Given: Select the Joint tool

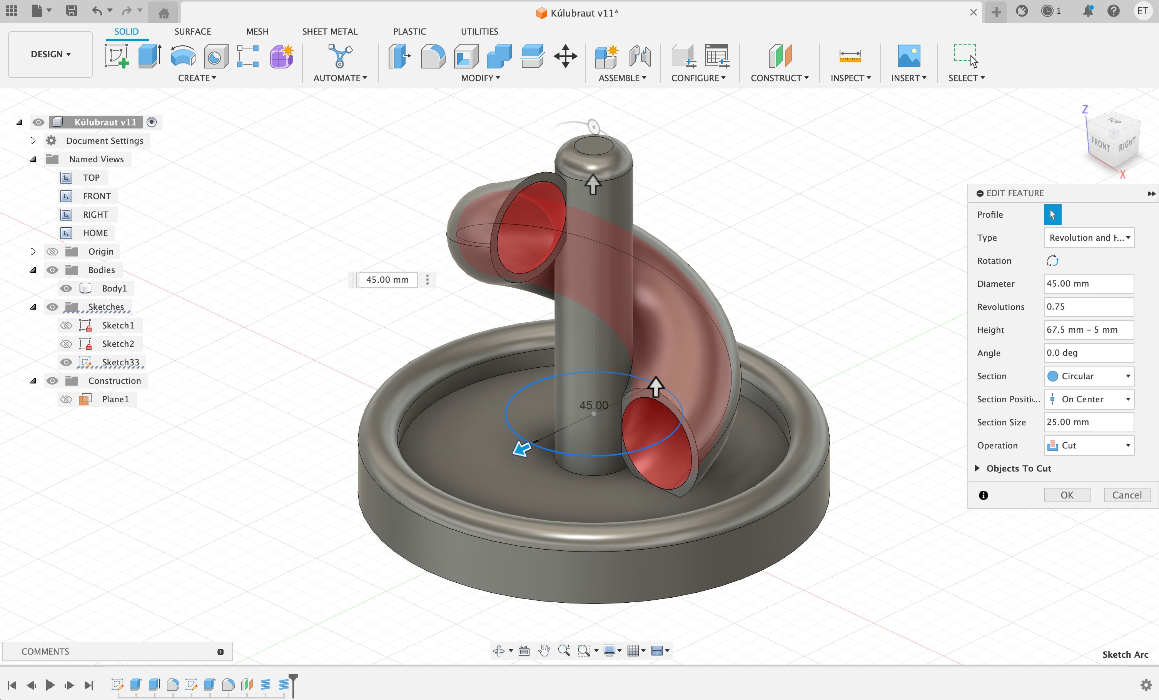Looking at the screenshot, I should point(640,56).
